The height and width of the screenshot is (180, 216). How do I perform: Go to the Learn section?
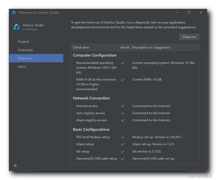click(22, 67)
